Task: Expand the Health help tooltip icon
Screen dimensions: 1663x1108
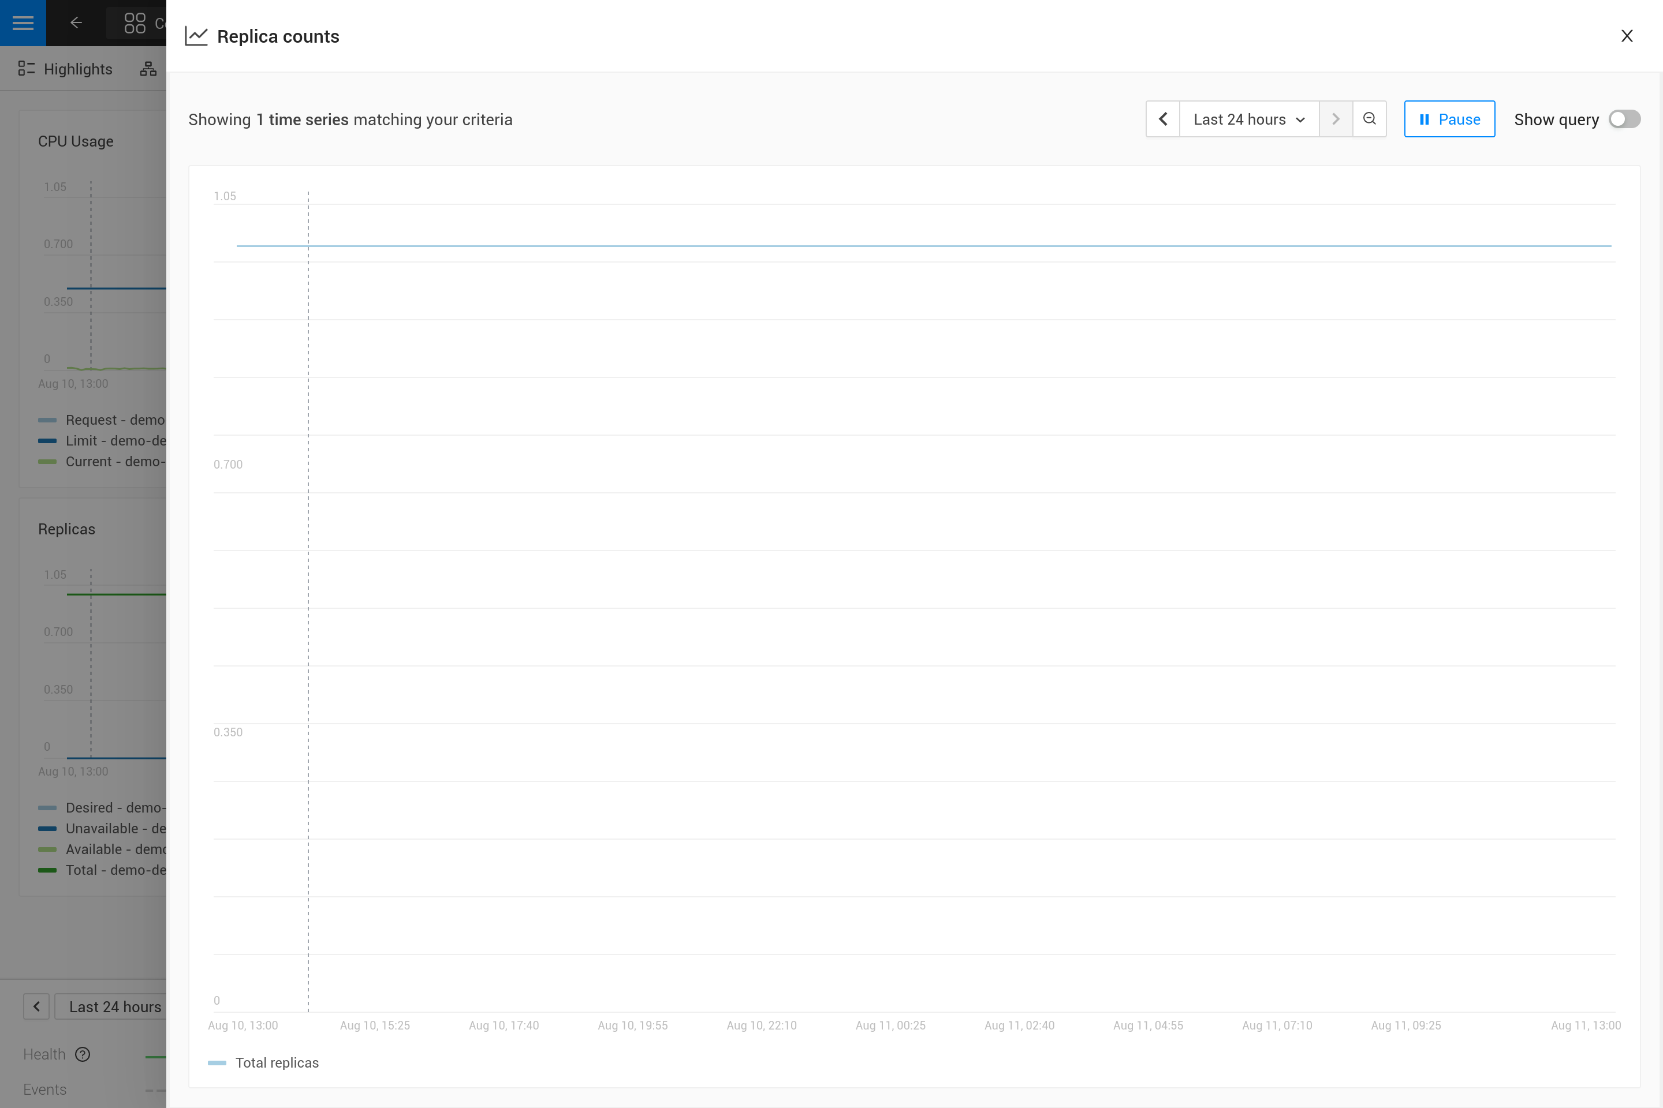Action: coord(83,1054)
